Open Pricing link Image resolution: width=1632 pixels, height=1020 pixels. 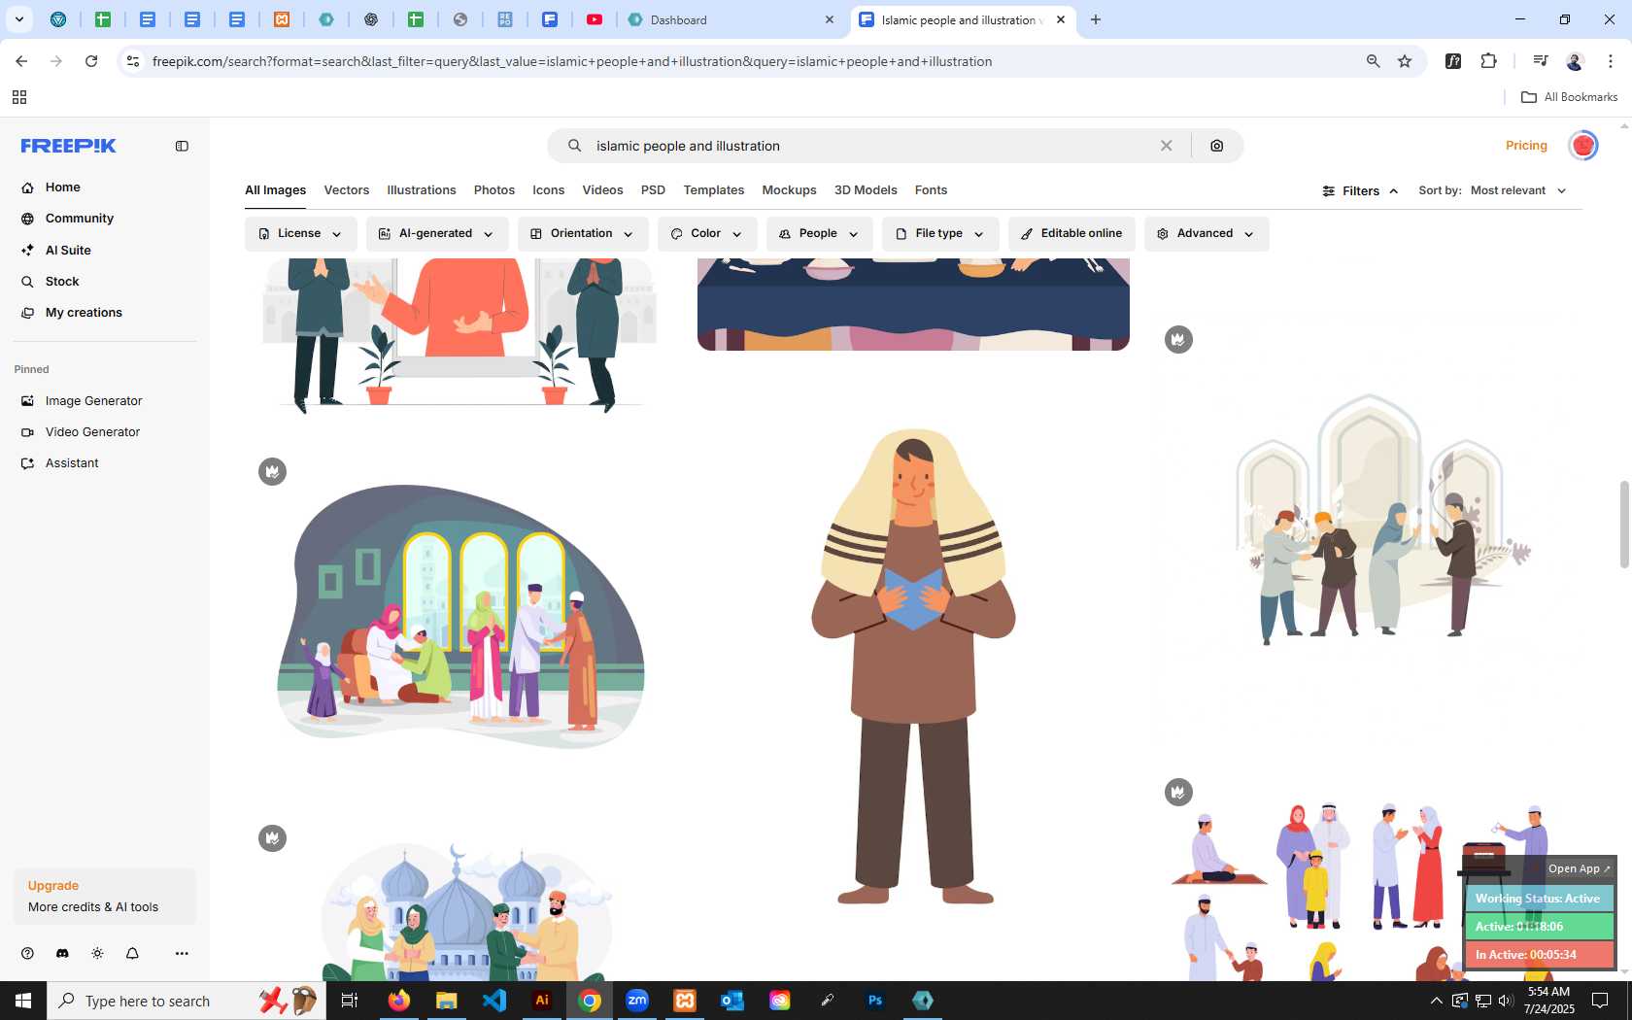coord(1526,146)
